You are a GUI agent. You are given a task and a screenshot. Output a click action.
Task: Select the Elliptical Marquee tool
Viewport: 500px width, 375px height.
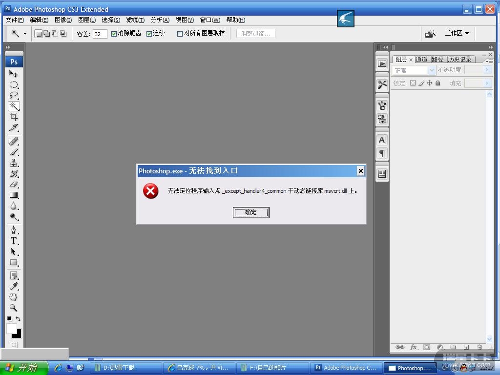[13, 84]
